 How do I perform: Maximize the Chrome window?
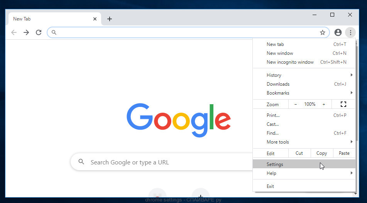(x=332, y=15)
